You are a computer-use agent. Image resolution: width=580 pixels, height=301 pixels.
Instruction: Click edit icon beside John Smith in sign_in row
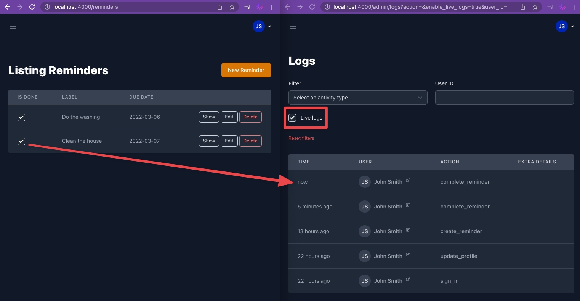[408, 279]
